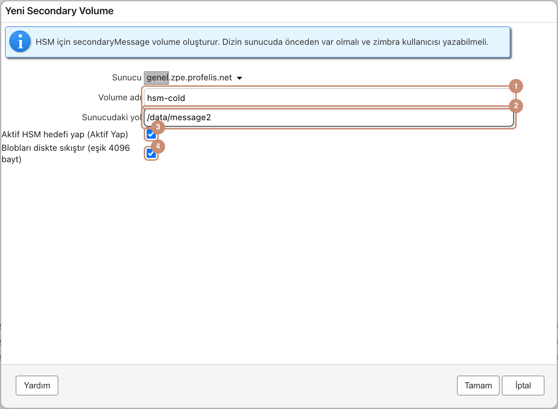Toggle the Blobları diskte sıkıştır checkbox
Viewport: 558px width, 409px height.
tap(151, 154)
